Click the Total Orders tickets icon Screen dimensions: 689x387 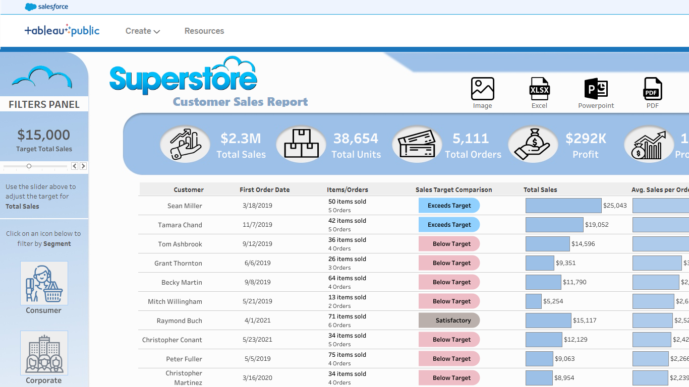pos(417,144)
